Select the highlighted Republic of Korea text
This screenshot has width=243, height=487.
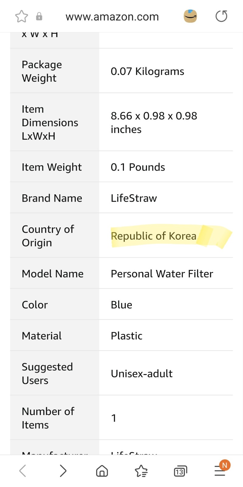coord(153,236)
